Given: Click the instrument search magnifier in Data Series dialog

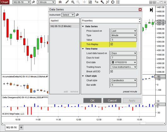Looking at the screenshot, I should (77, 15).
